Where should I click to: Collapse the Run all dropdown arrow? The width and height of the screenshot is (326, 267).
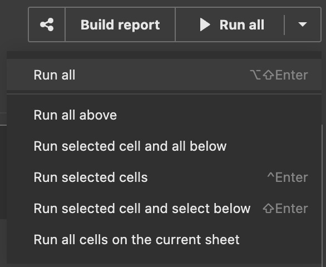[303, 24]
